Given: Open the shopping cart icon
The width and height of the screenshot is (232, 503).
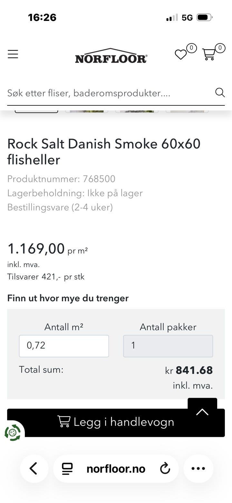Looking at the screenshot, I should [209, 54].
